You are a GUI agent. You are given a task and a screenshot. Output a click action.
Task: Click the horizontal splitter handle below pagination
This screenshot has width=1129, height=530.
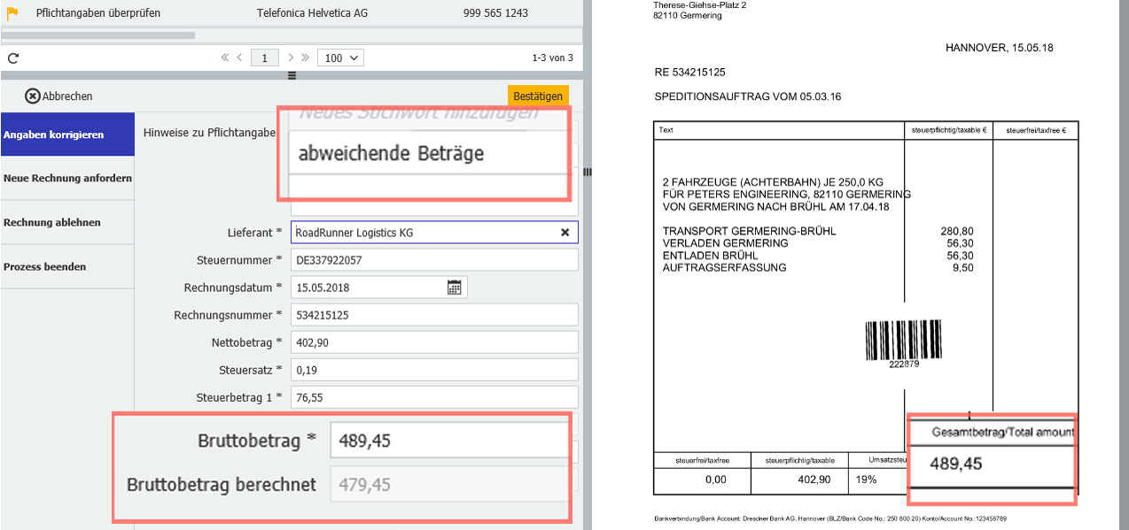[x=292, y=76]
